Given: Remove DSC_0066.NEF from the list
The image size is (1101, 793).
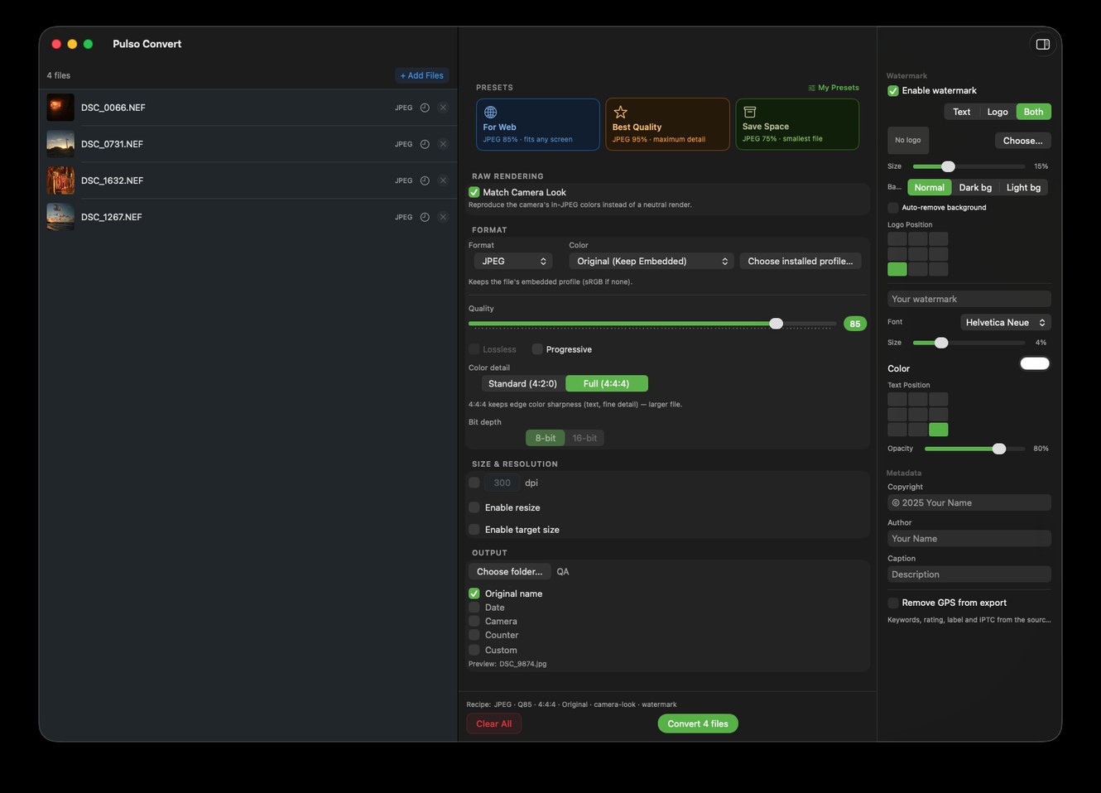Looking at the screenshot, I should (443, 108).
